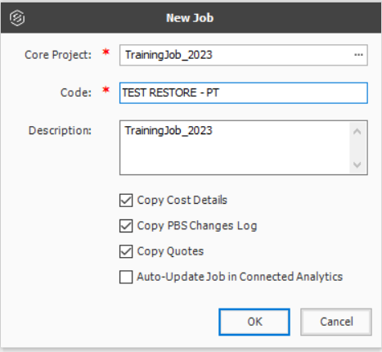This screenshot has height=352, width=382.
Task: Uncheck the Copy Cost Details checkbox
Action: (x=126, y=201)
